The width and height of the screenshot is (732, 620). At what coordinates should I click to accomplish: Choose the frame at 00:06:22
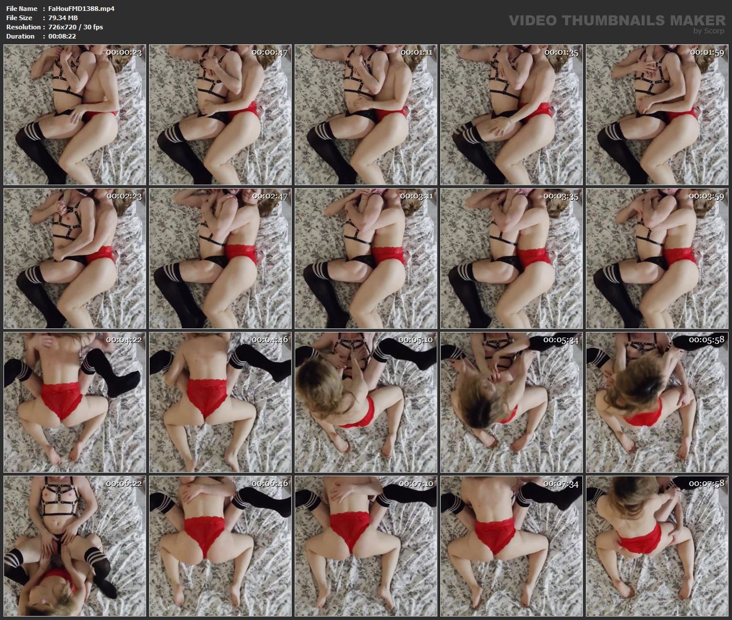pyautogui.click(x=75, y=546)
